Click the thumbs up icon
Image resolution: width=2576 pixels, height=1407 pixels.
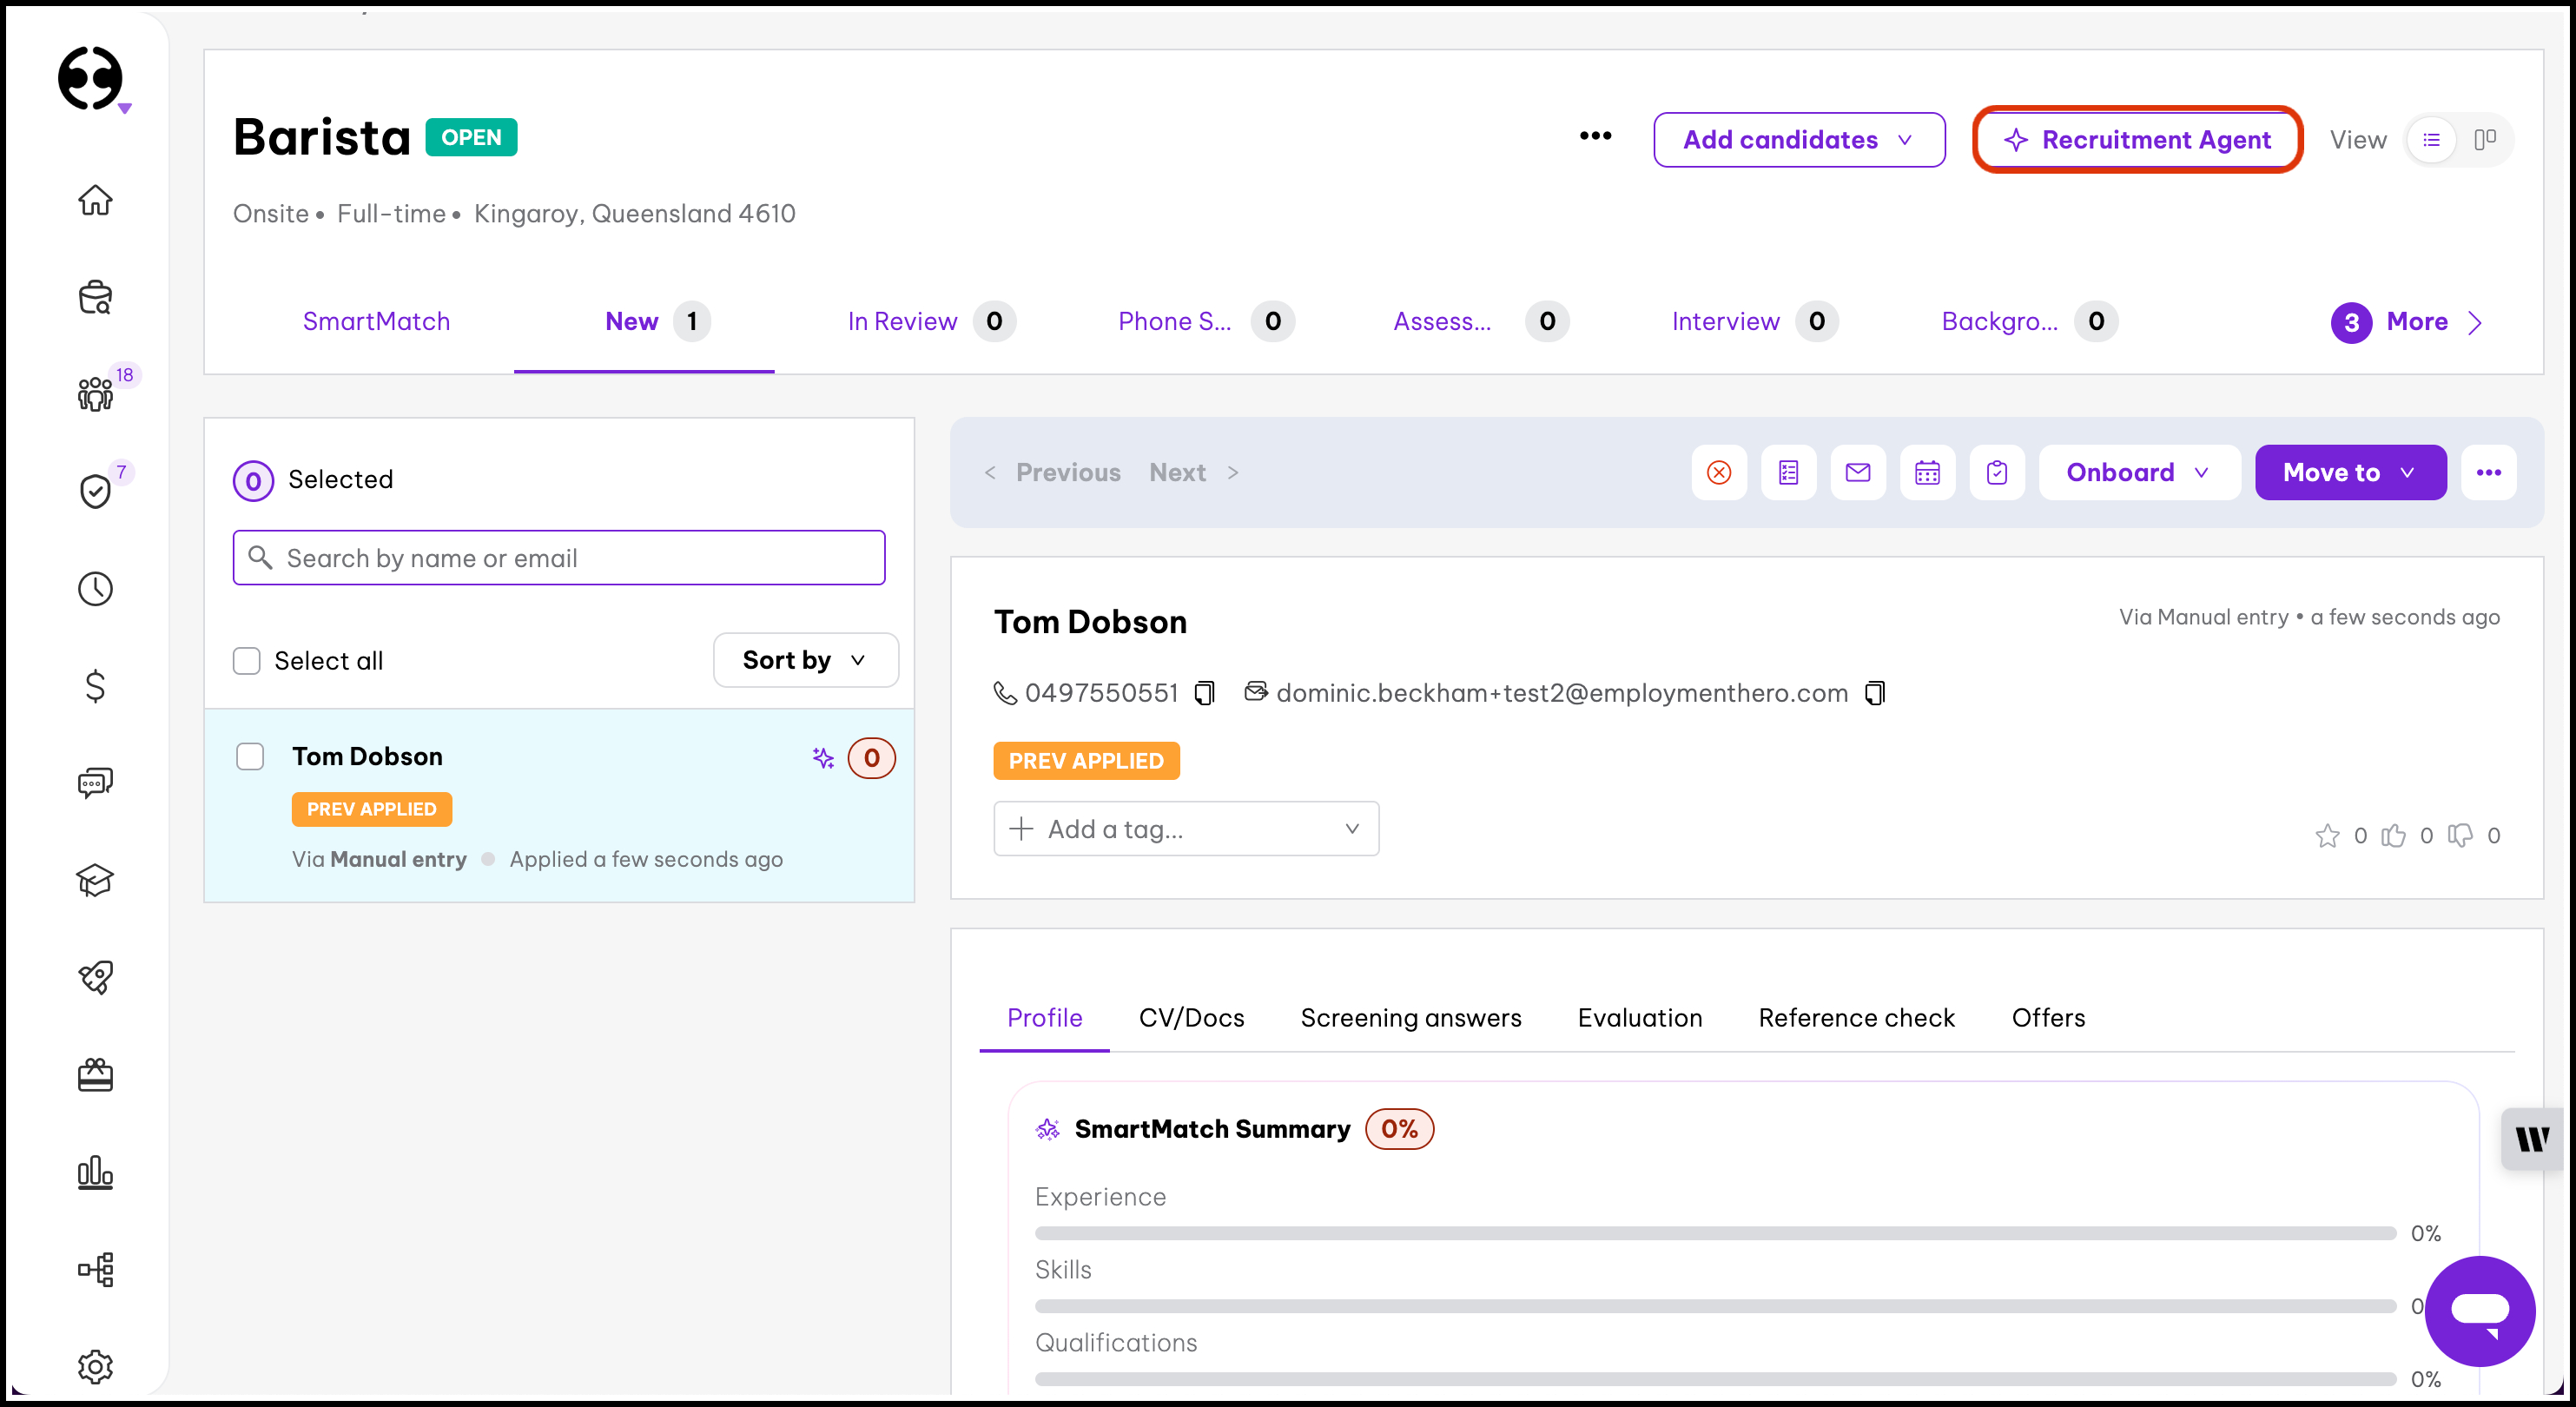[x=2393, y=835]
